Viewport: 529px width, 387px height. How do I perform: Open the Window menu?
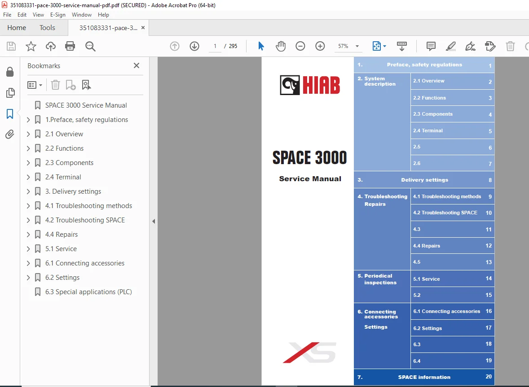click(x=82, y=15)
